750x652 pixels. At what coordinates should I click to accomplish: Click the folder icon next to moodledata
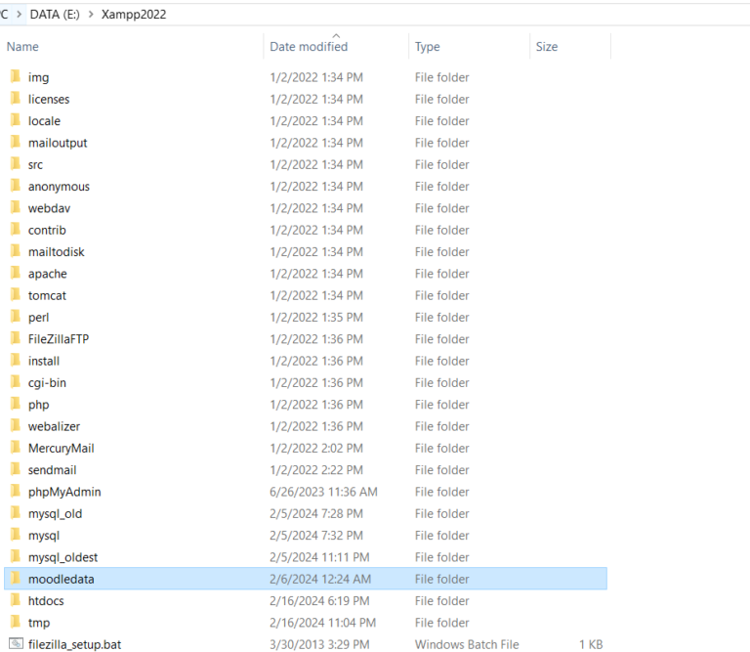[16, 579]
